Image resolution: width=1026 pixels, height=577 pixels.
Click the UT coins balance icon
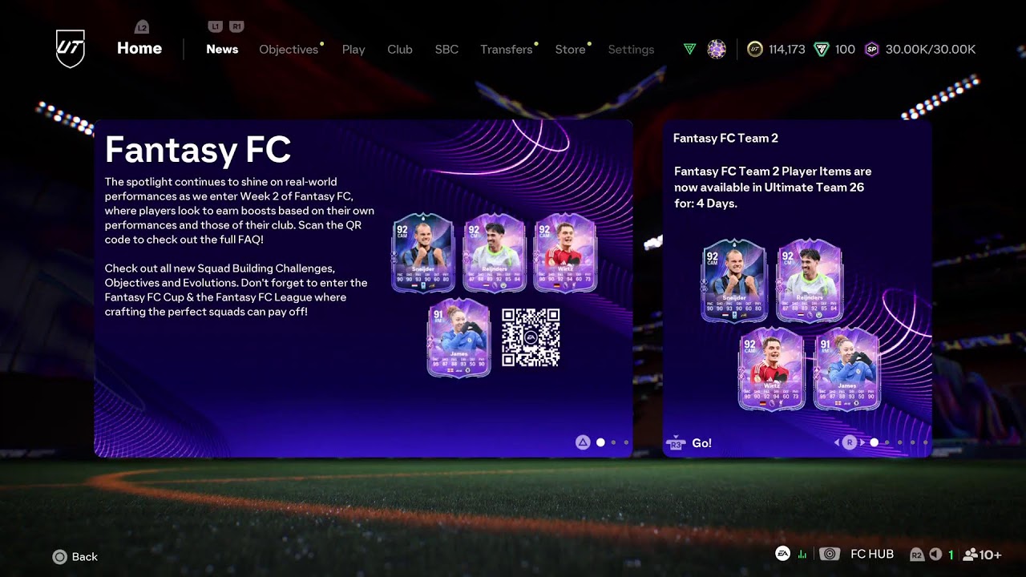click(754, 50)
